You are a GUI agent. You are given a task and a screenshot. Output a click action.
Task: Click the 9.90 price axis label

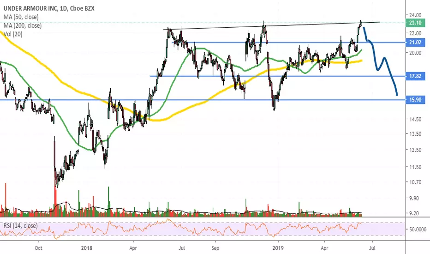pos(415,198)
